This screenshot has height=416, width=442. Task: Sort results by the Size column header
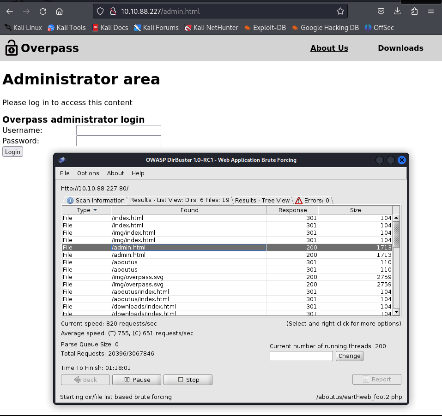click(x=355, y=210)
